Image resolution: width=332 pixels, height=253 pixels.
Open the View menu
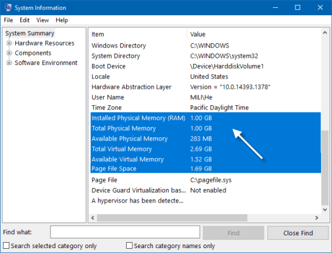[x=43, y=20]
